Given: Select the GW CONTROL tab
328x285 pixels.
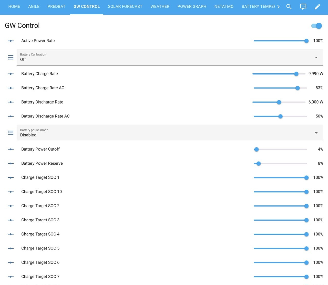Looking at the screenshot, I should pos(87,7).
